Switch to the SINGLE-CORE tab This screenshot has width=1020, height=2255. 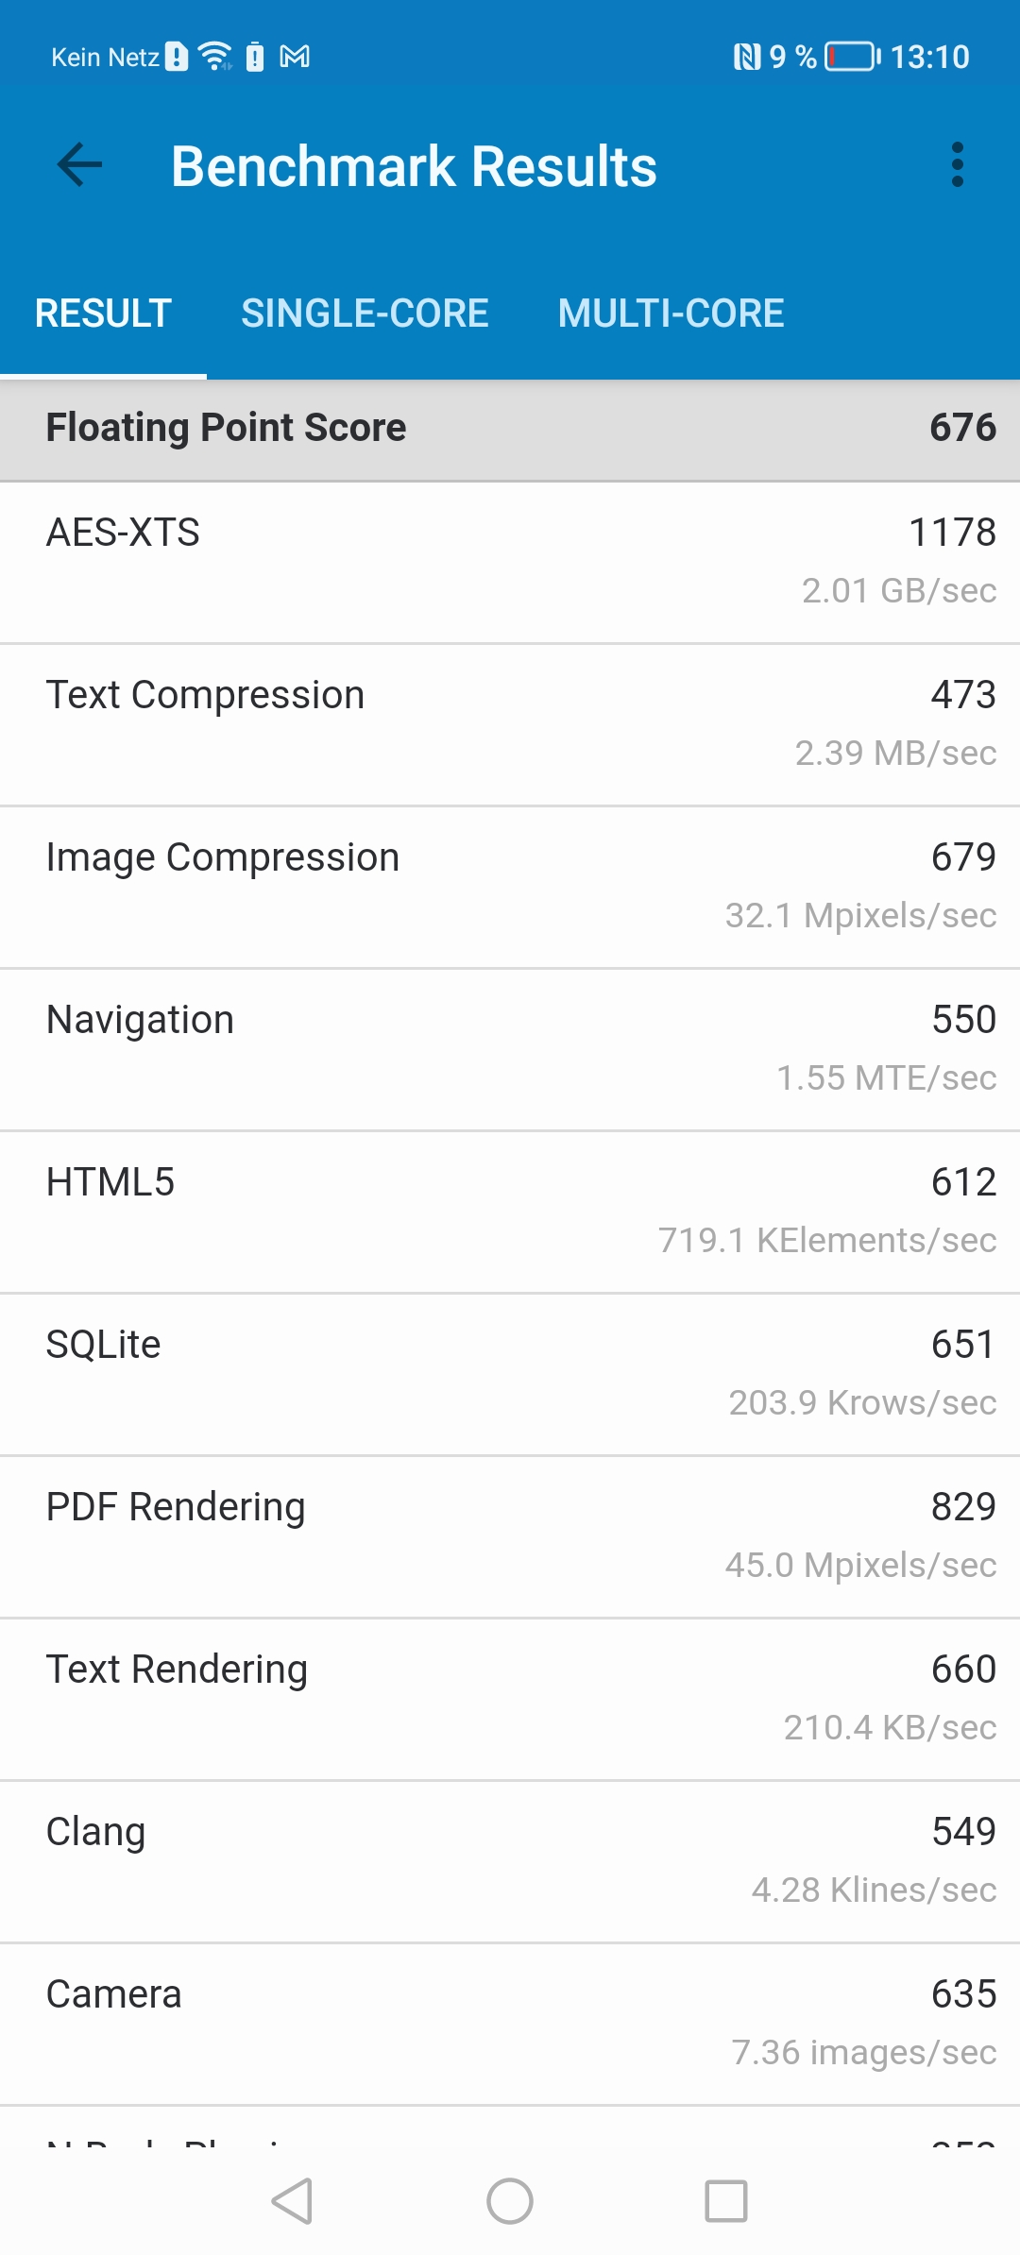pyautogui.click(x=365, y=314)
